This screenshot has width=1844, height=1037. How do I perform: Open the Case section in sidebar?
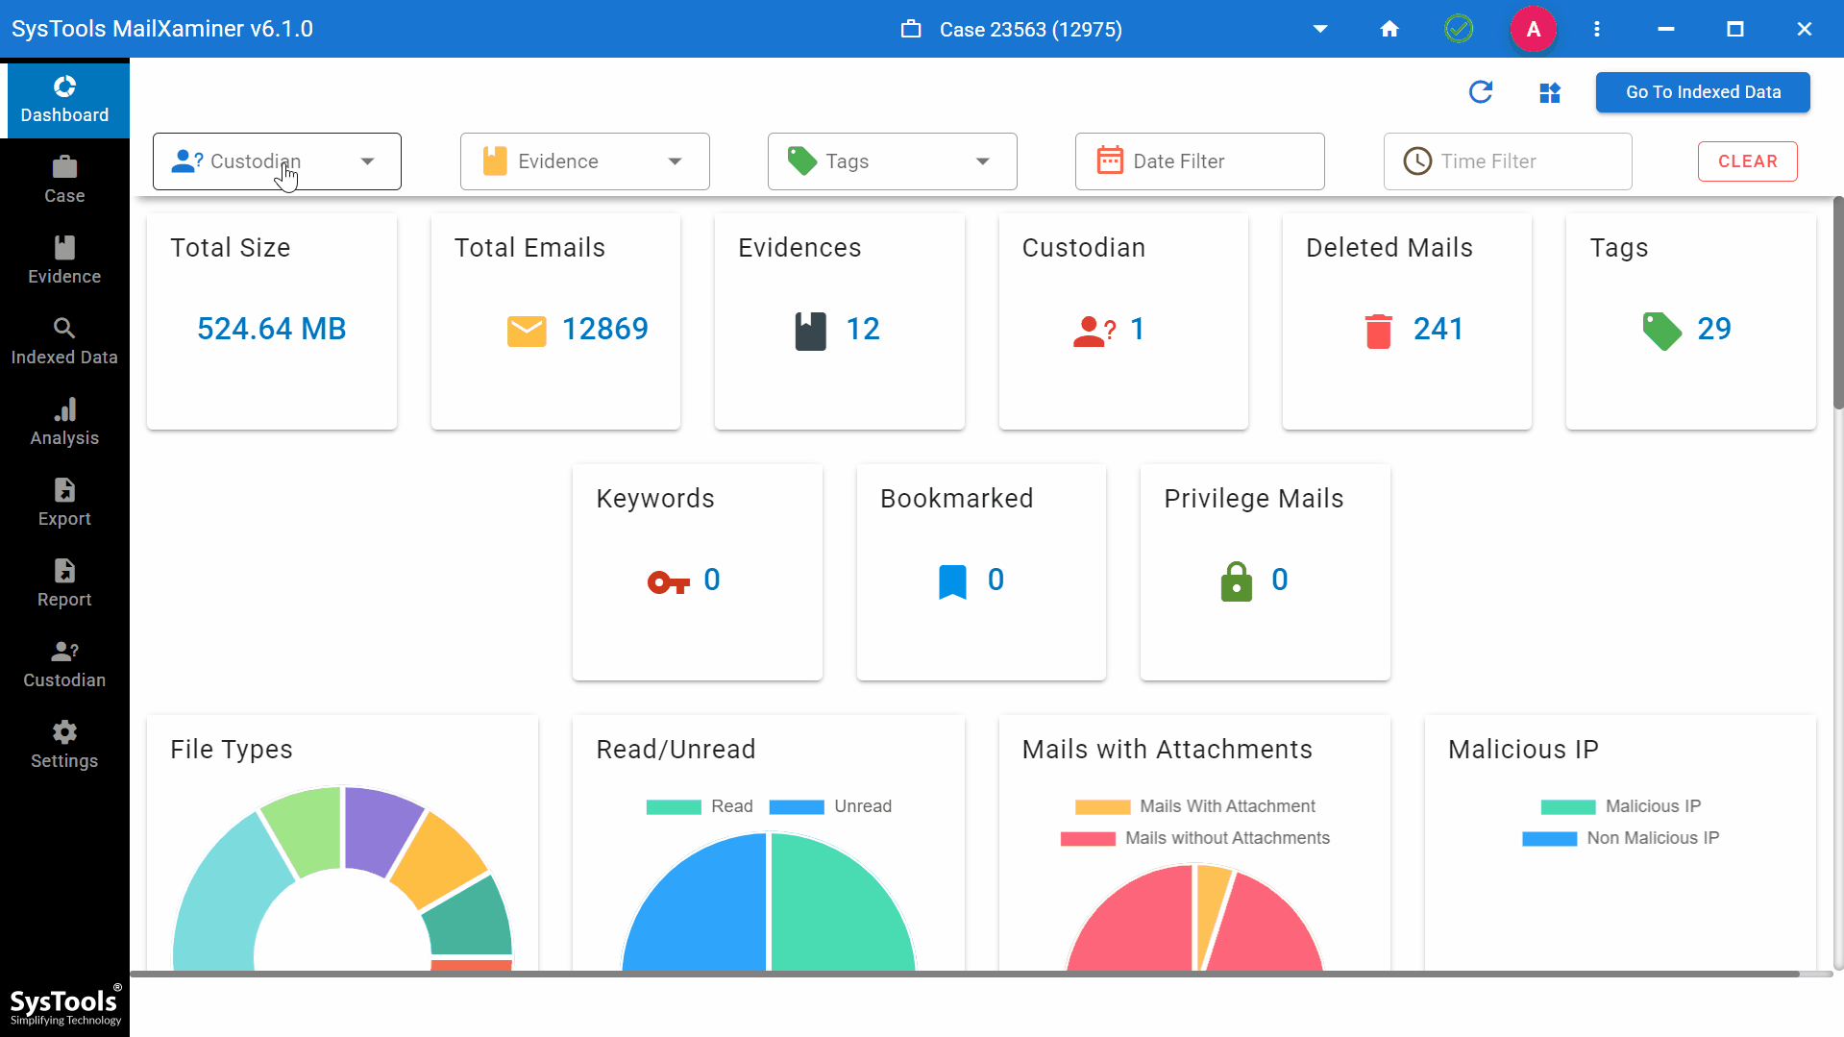[64, 178]
